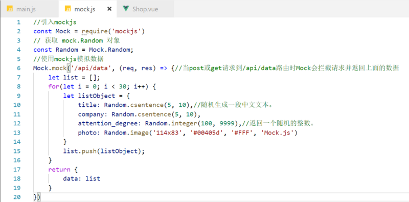This screenshot has height=202, width=409.
Task: Click 'listObject' on line 9
Action: coord(97,96)
